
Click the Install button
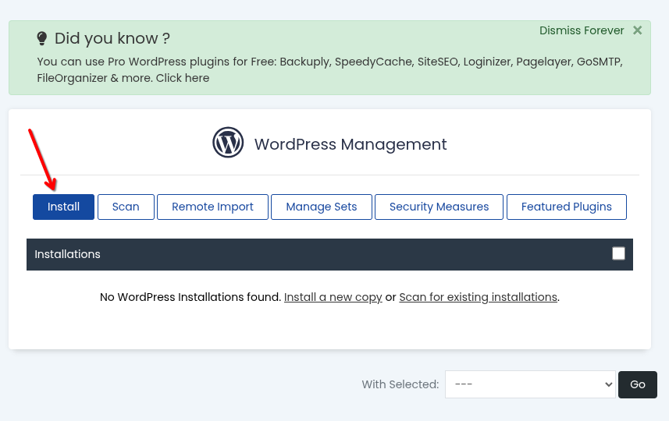click(63, 207)
